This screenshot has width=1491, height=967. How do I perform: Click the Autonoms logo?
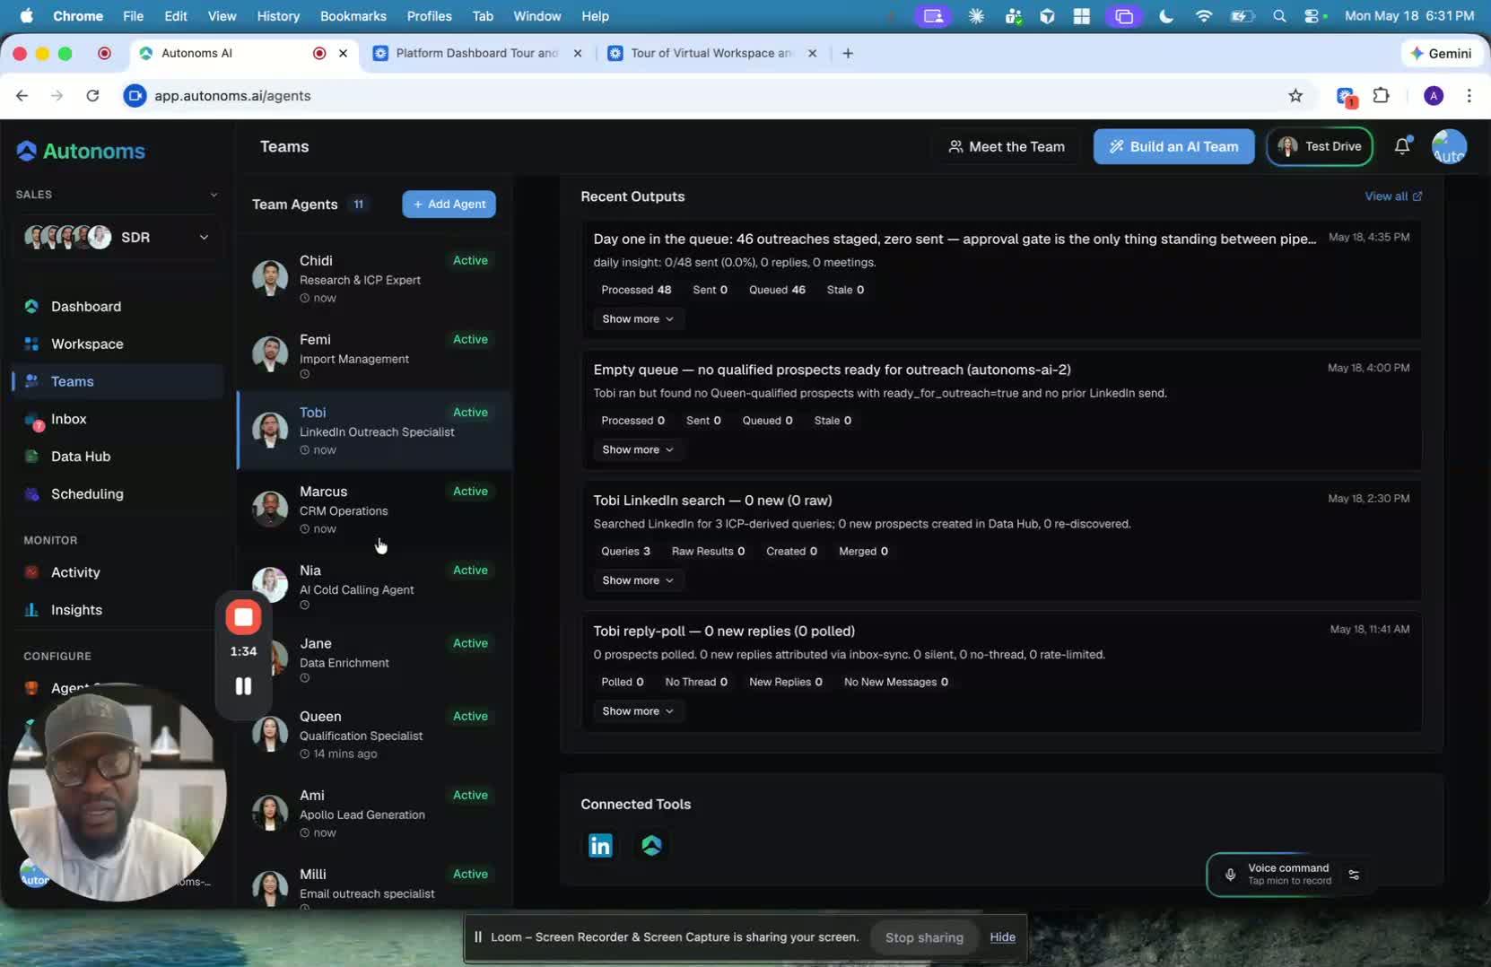(x=81, y=151)
